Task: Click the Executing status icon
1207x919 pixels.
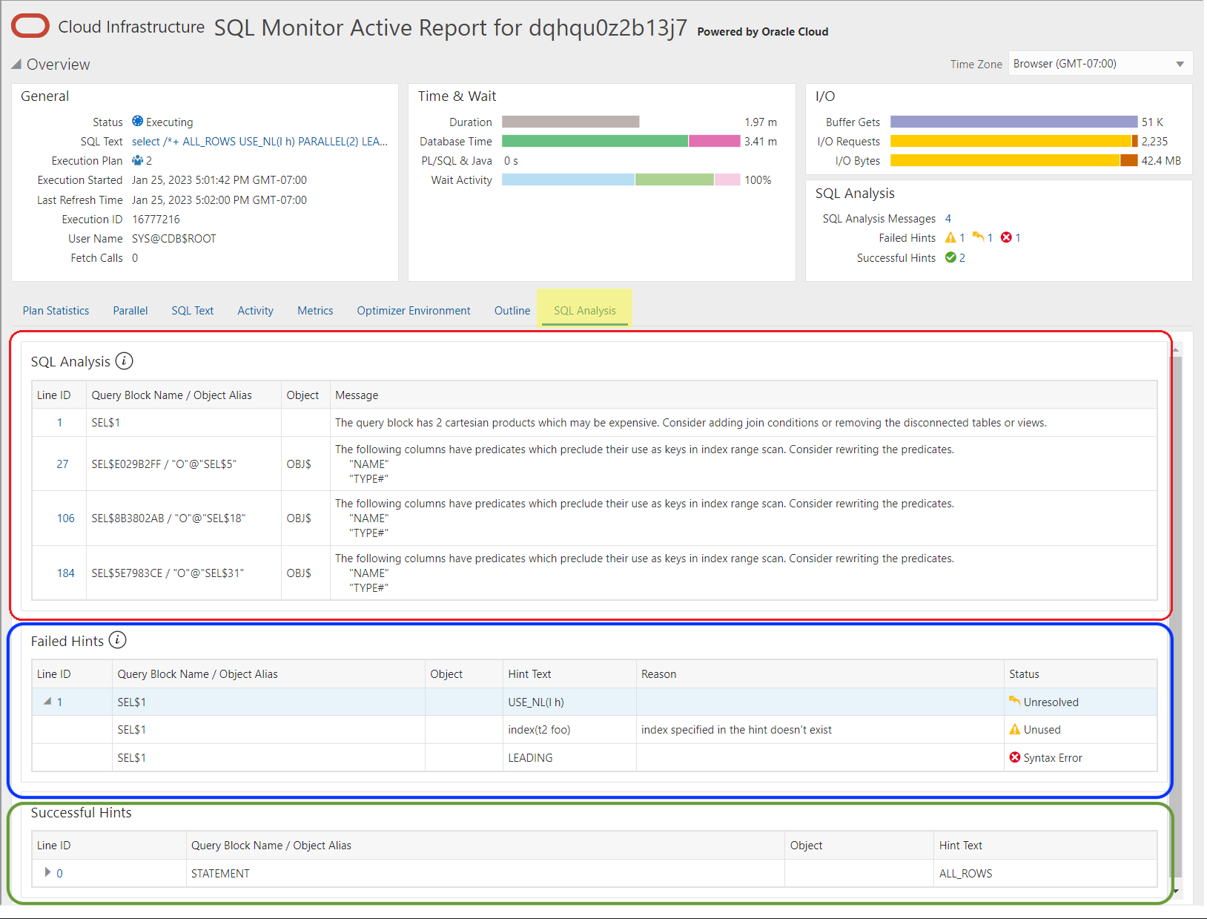Action: (x=137, y=121)
